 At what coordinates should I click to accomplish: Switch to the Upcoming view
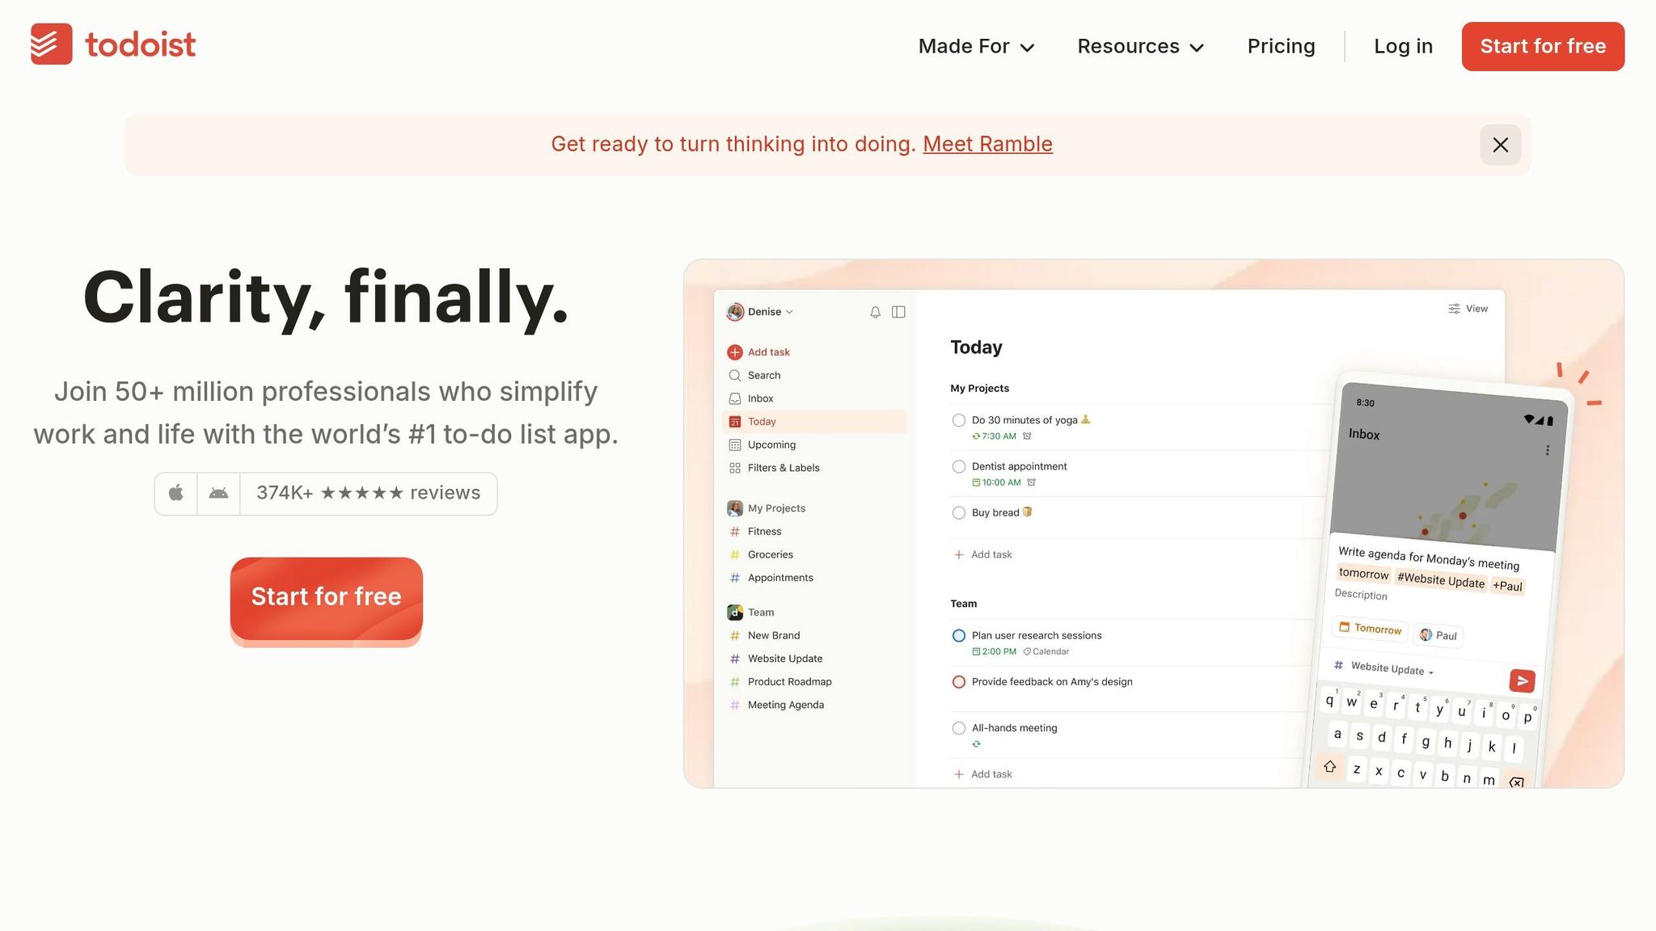771,444
